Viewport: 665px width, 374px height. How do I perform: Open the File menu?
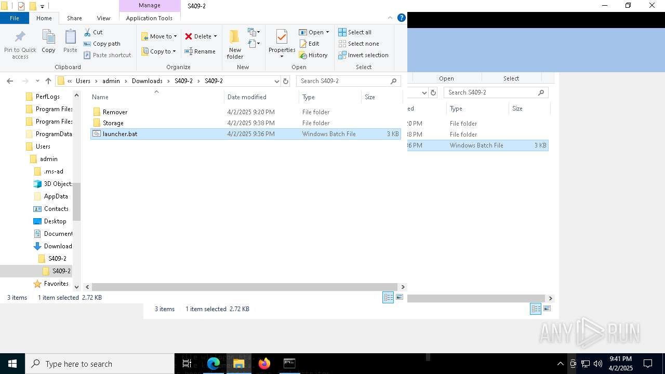pos(15,18)
